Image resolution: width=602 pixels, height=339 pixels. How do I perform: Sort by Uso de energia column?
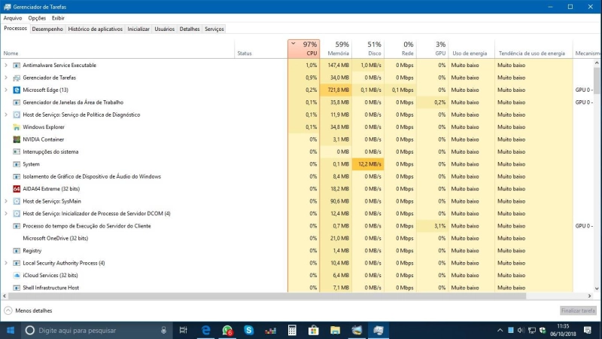pos(472,49)
